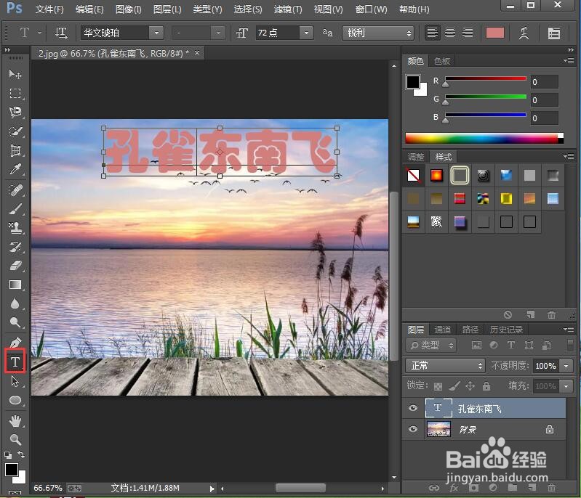The width and height of the screenshot is (581, 498).
Task: Select the Dodge tool
Action: 15,322
